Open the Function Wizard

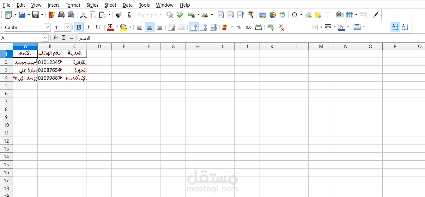pyautogui.click(x=56, y=38)
